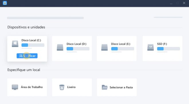The width and height of the screenshot is (189, 104).
Task: Select the Disco Local (D:) label
Action: [x=76, y=44]
